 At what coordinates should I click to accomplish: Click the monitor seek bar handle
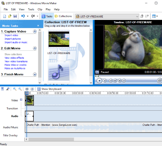click(97, 76)
